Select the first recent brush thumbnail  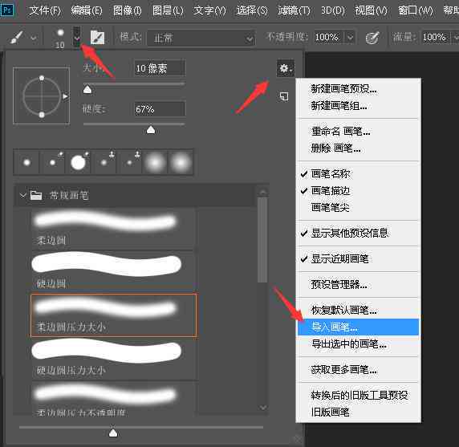coord(26,162)
